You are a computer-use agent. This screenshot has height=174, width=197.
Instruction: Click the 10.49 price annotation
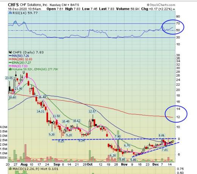click(x=66, y=121)
